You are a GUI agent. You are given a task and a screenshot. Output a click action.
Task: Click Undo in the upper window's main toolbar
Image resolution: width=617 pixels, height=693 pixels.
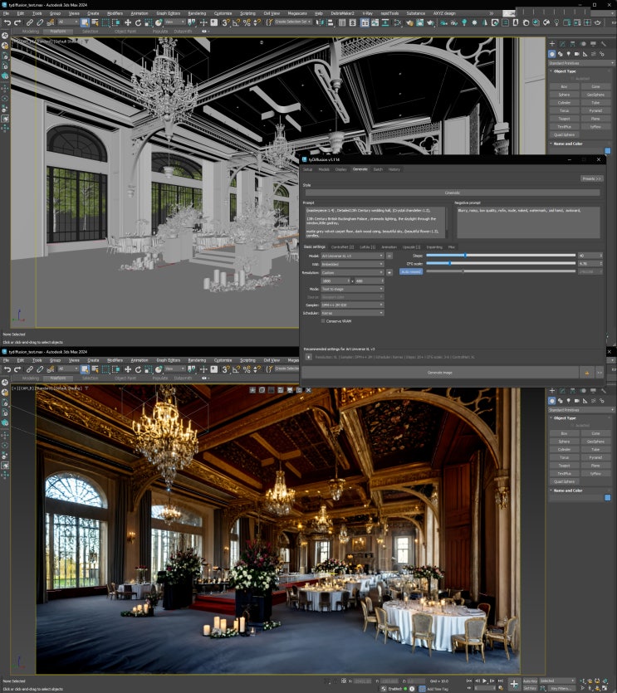(x=7, y=22)
